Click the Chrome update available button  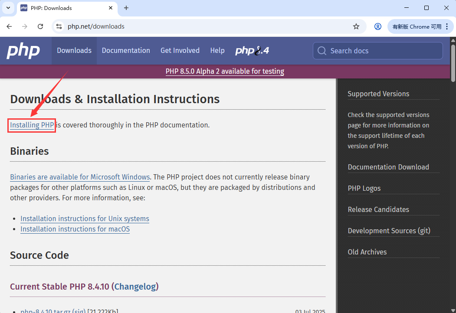point(417,26)
